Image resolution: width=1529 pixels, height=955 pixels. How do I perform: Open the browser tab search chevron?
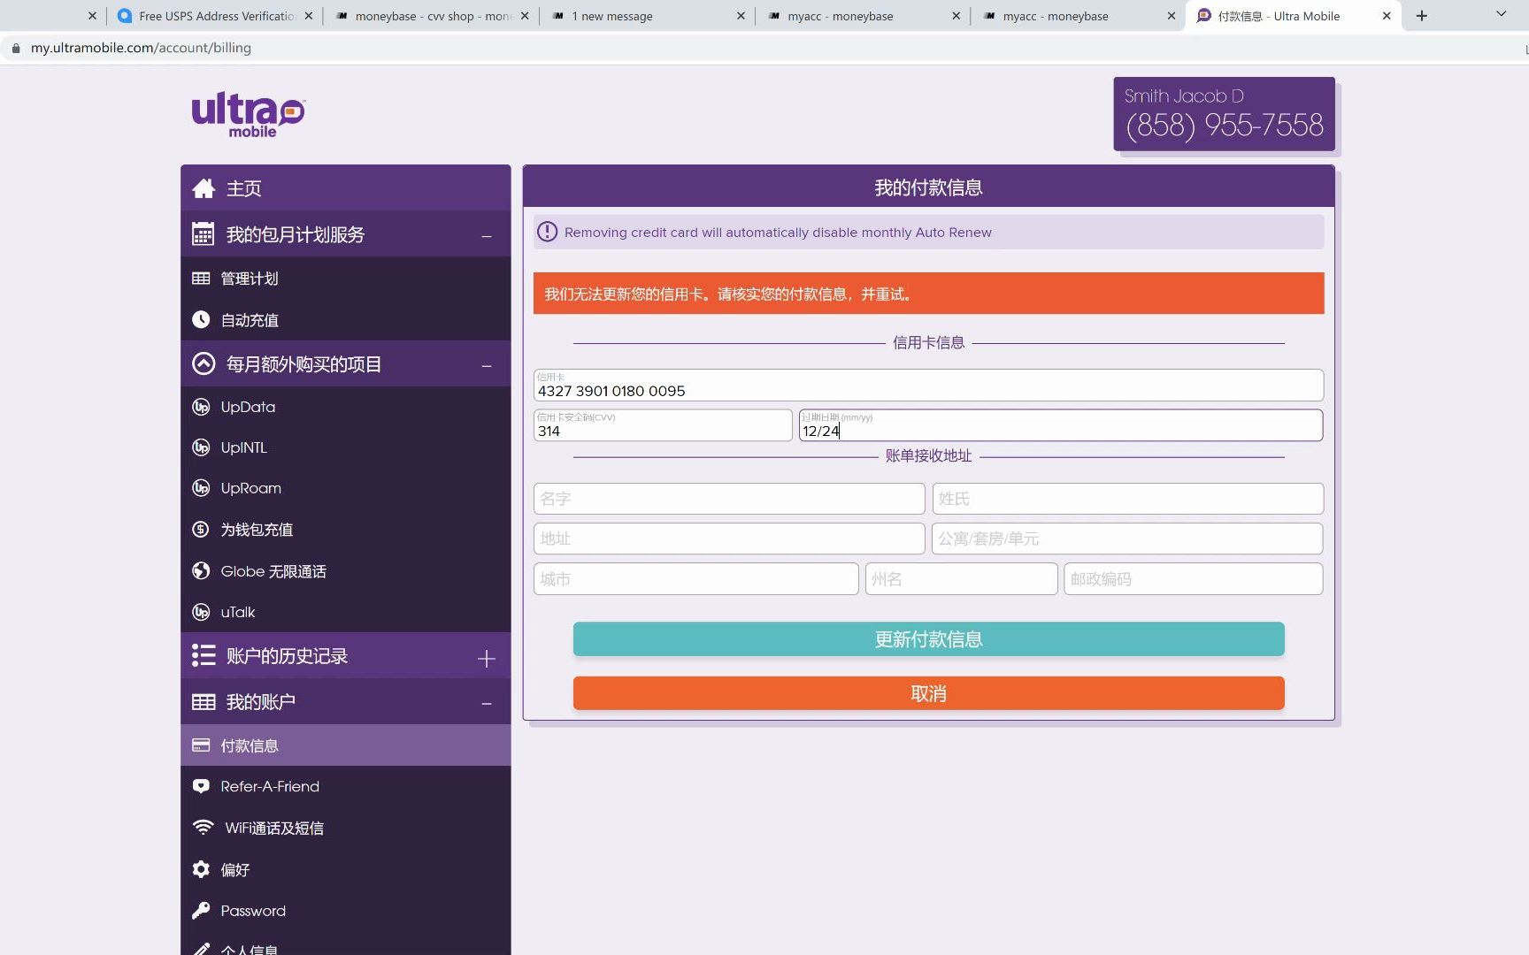1501,14
